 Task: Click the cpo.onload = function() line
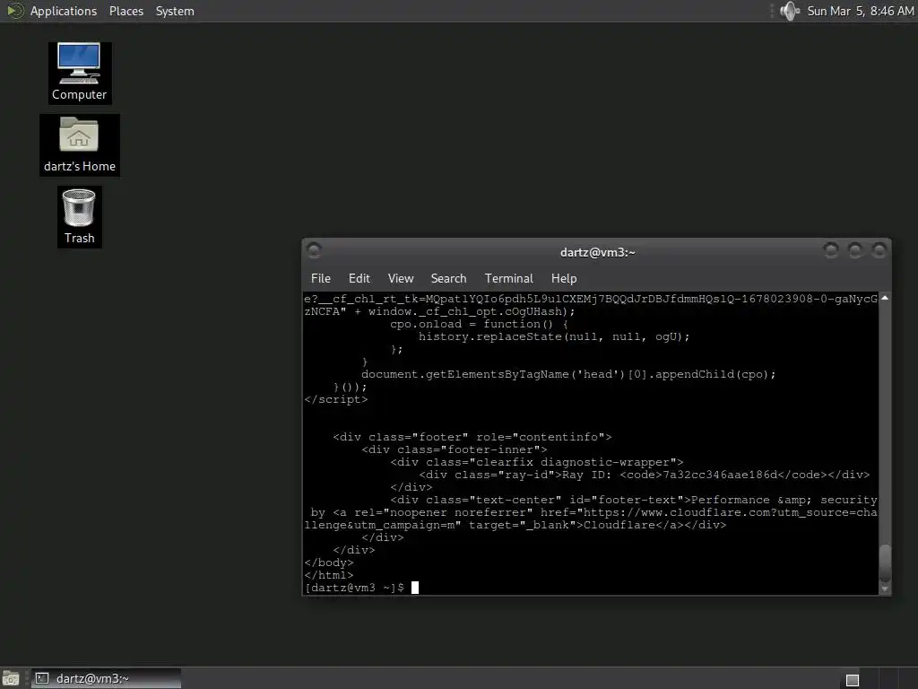[480, 324]
